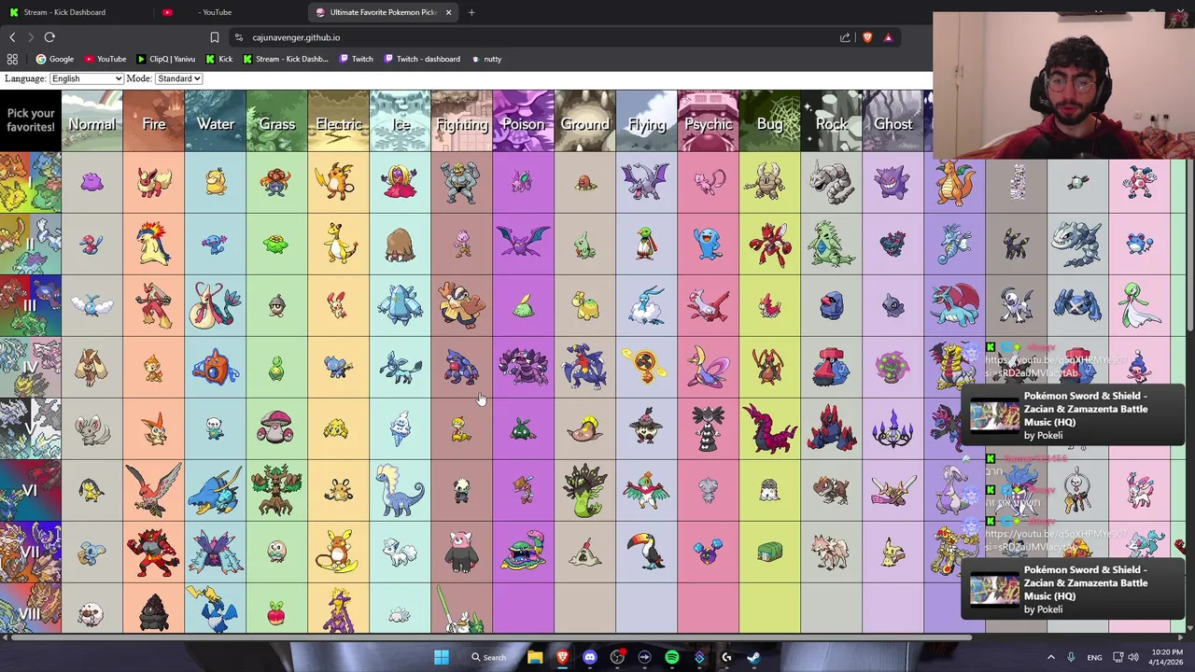Click Tyranitar in the Rock column
This screenshot has width=1195, height=672.
pos(832,245)
